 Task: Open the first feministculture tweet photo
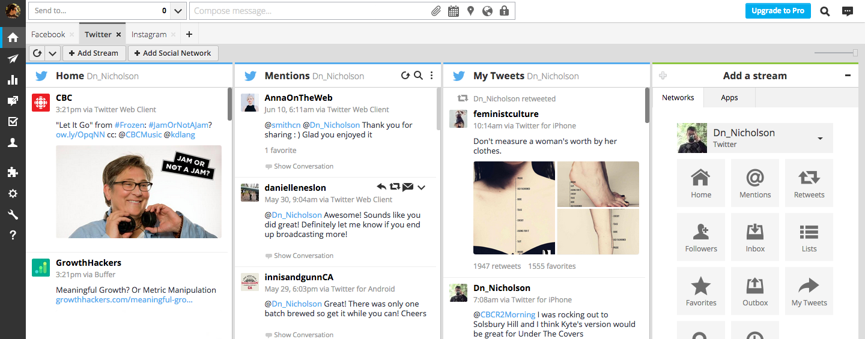(x=514, y=208)
